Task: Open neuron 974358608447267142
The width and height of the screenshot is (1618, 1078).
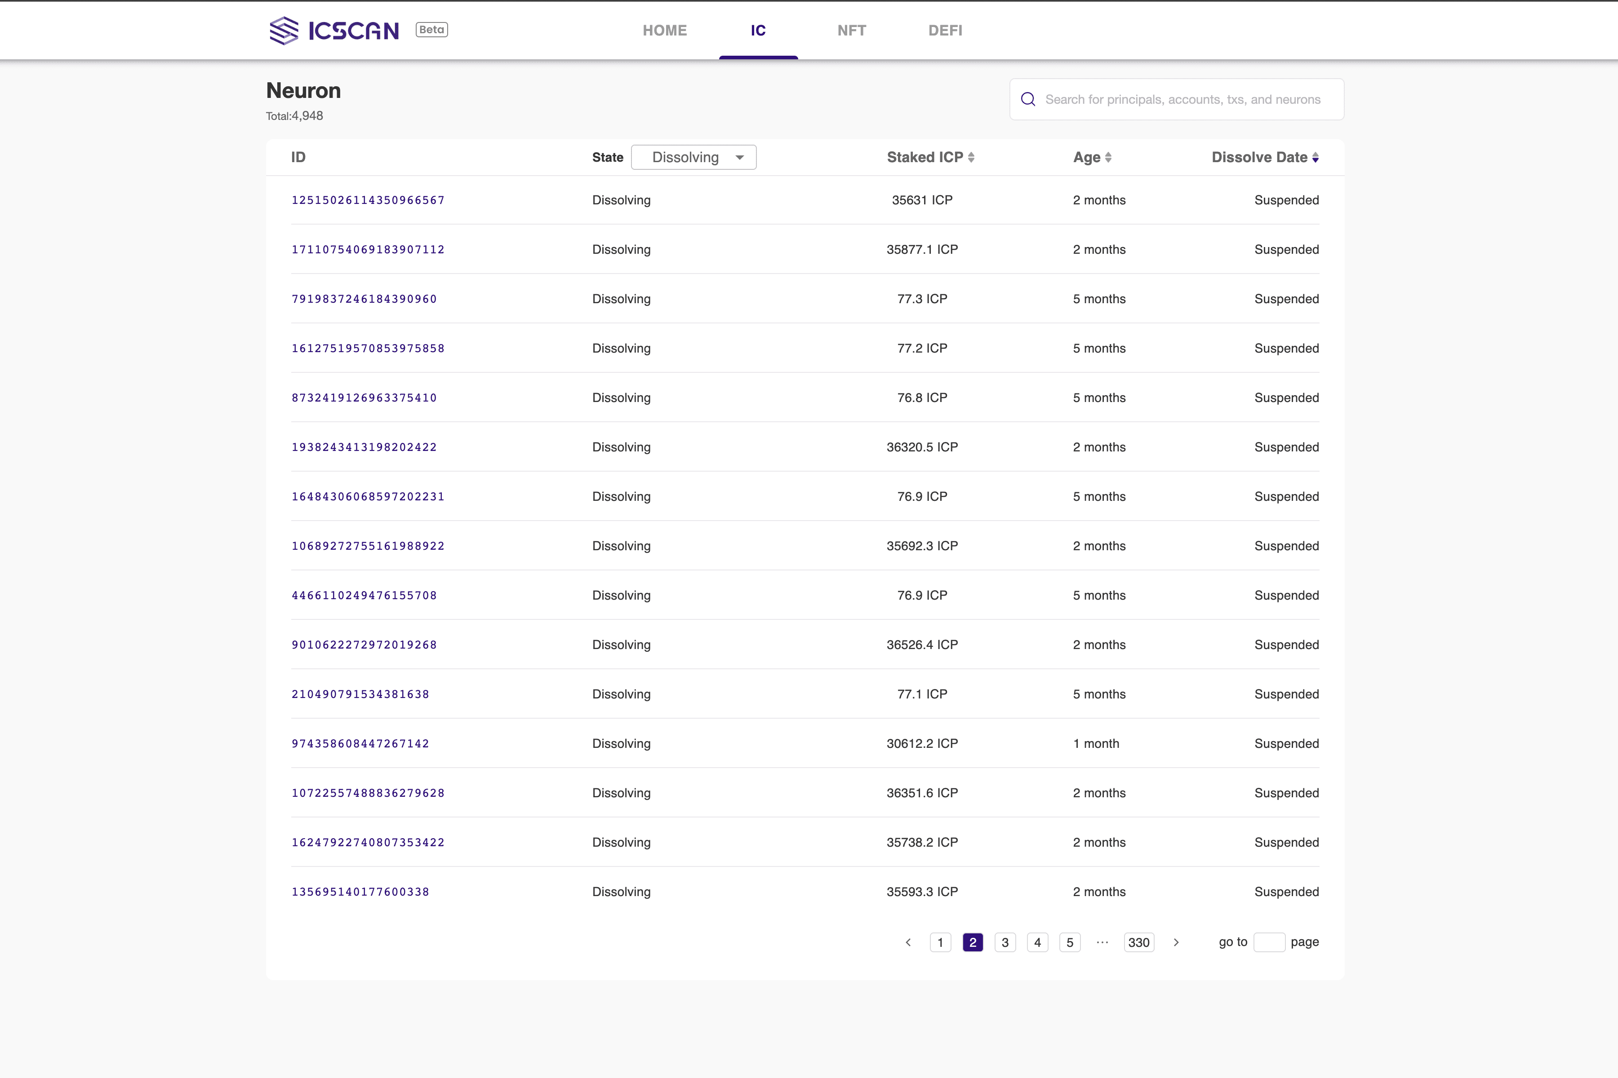Action: pyautogui.click(x=360, y=744)
